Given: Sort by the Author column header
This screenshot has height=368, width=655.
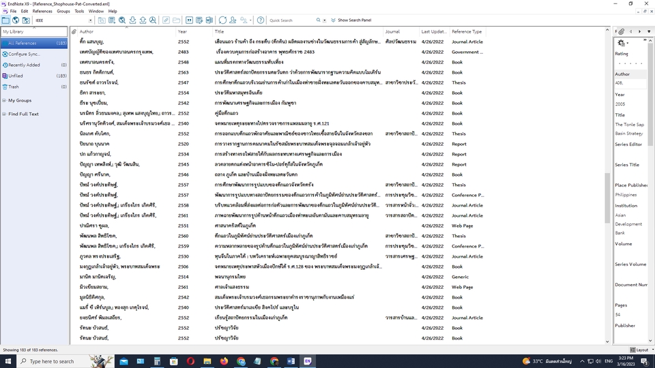Looking at the screenshot, I should click(127, 31).
